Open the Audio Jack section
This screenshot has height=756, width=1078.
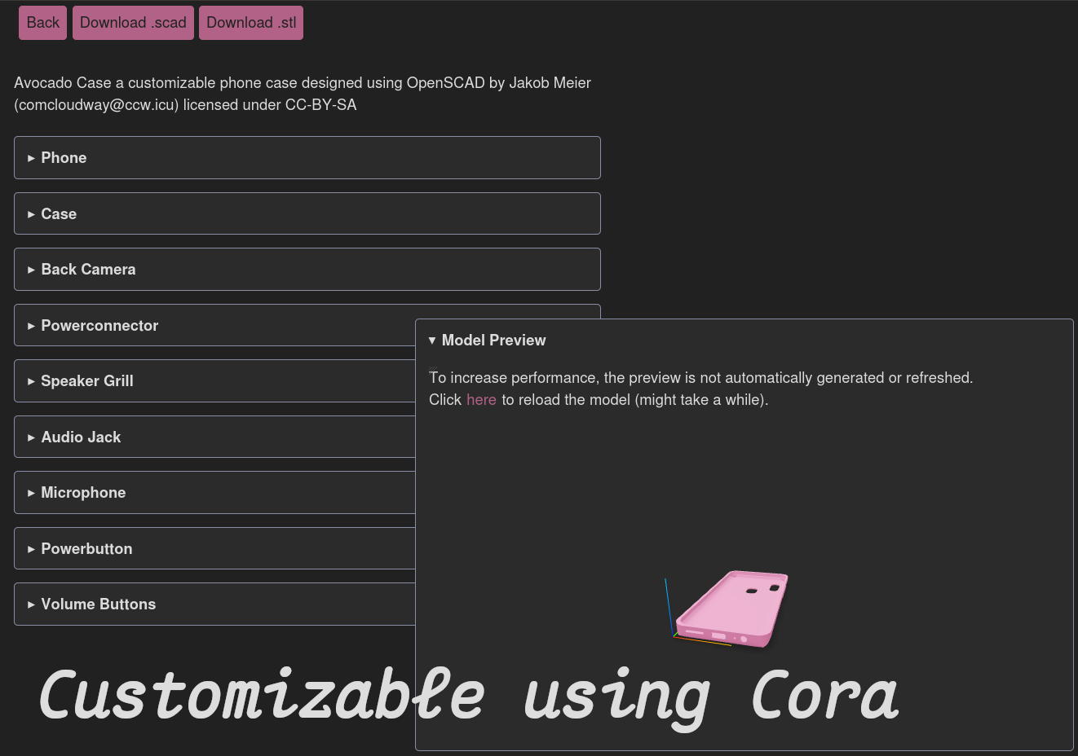[214, 437]
